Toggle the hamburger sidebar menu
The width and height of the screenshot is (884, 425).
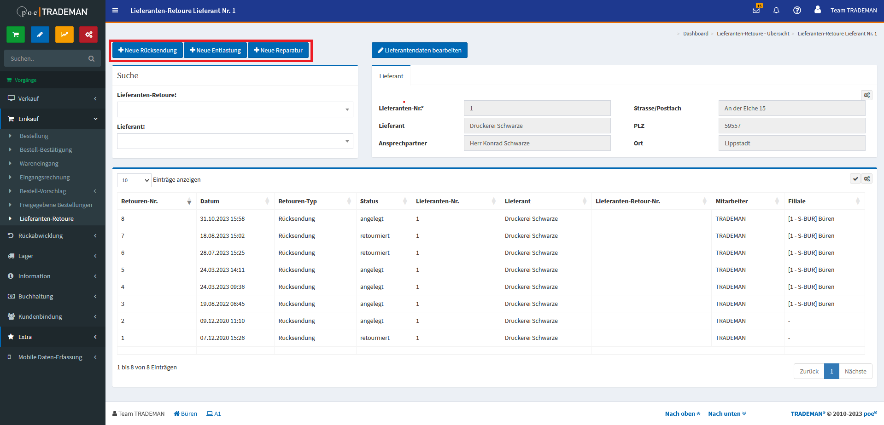point(115,10)
